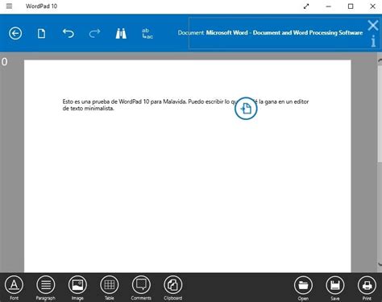Screen dimensions: 382x302
Task: Open a document file
Action: pos(303,288)
